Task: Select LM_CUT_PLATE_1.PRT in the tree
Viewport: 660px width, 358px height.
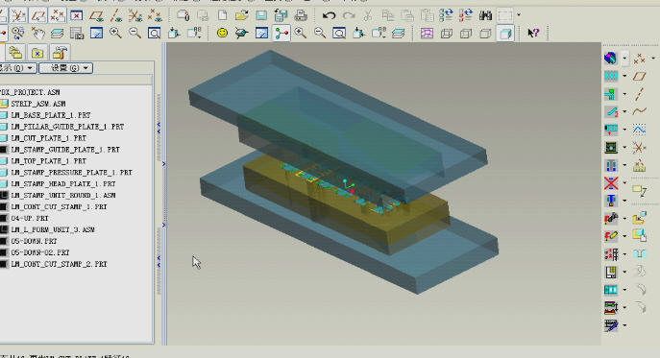Action: [x=48, y=138]
